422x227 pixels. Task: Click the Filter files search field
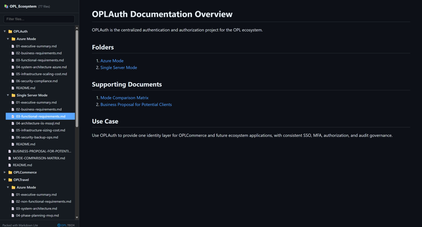pyautogui.click(x=39, y=19)
